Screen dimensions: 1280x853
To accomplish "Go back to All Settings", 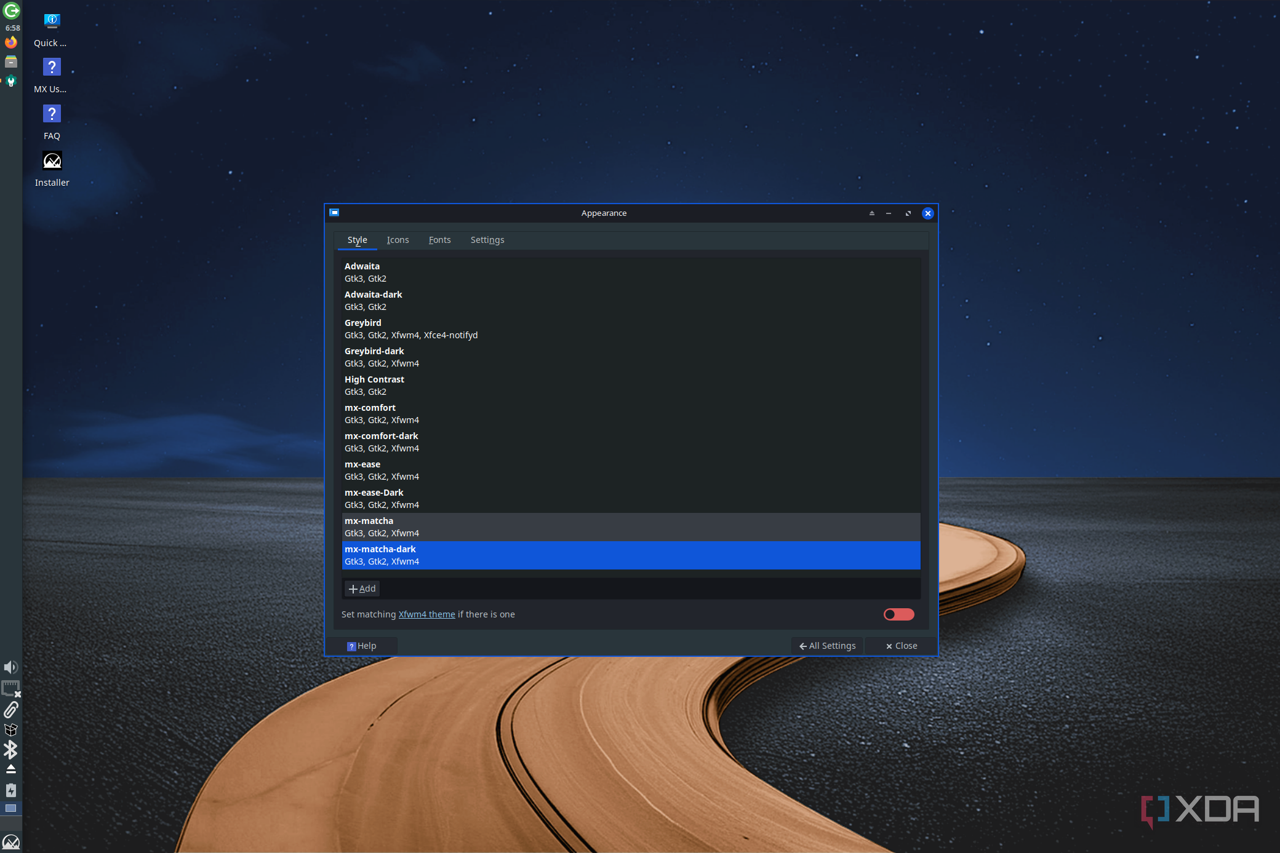I will (827, 646).
